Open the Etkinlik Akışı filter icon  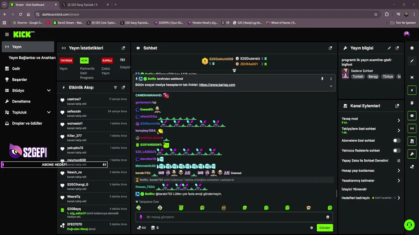click(x=115, y=87)
